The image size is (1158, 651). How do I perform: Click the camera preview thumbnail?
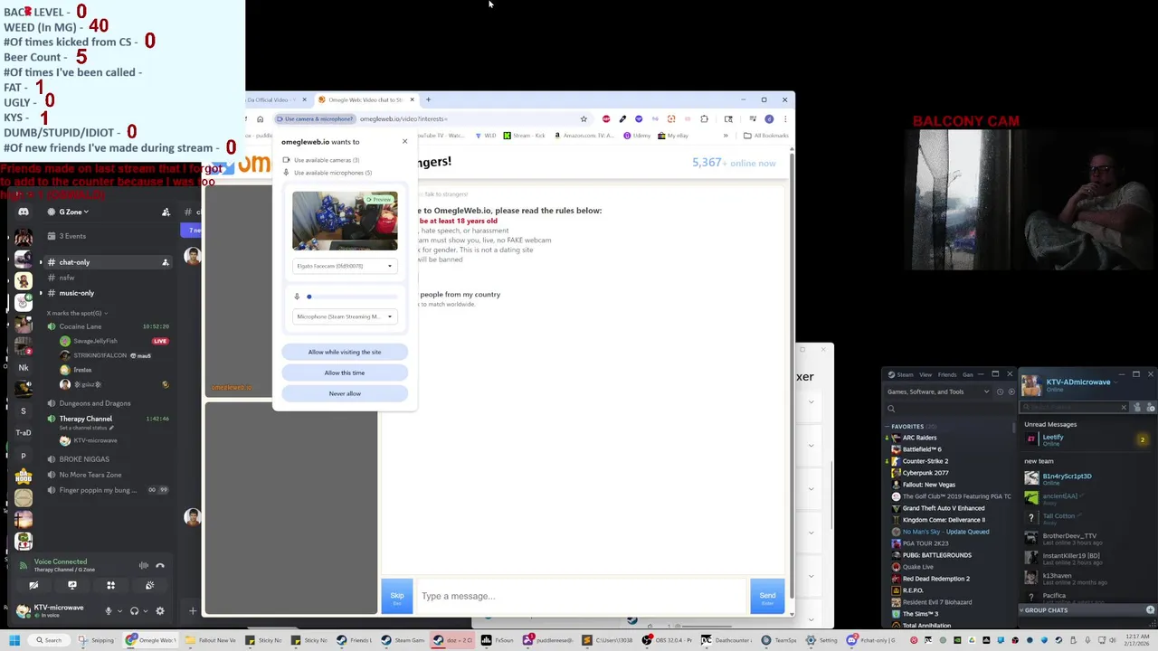345,221
